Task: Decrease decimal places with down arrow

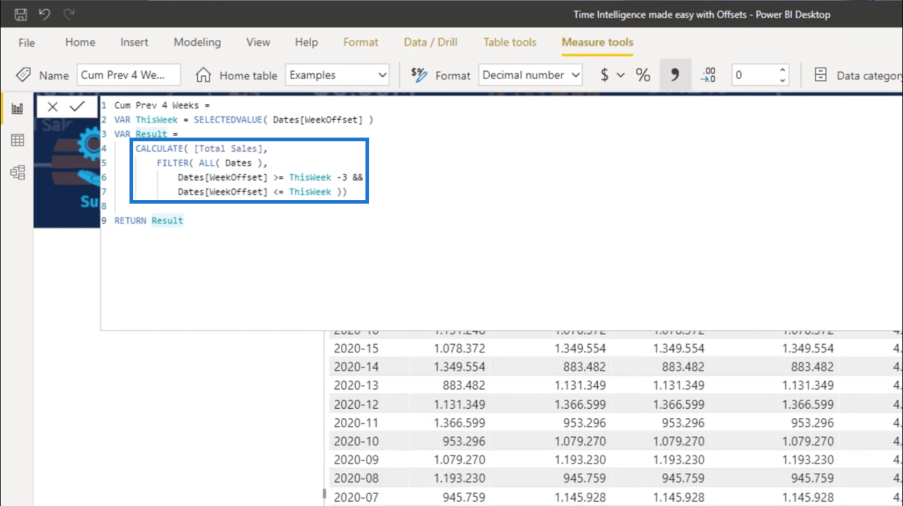Action: (x=783, y=80)
